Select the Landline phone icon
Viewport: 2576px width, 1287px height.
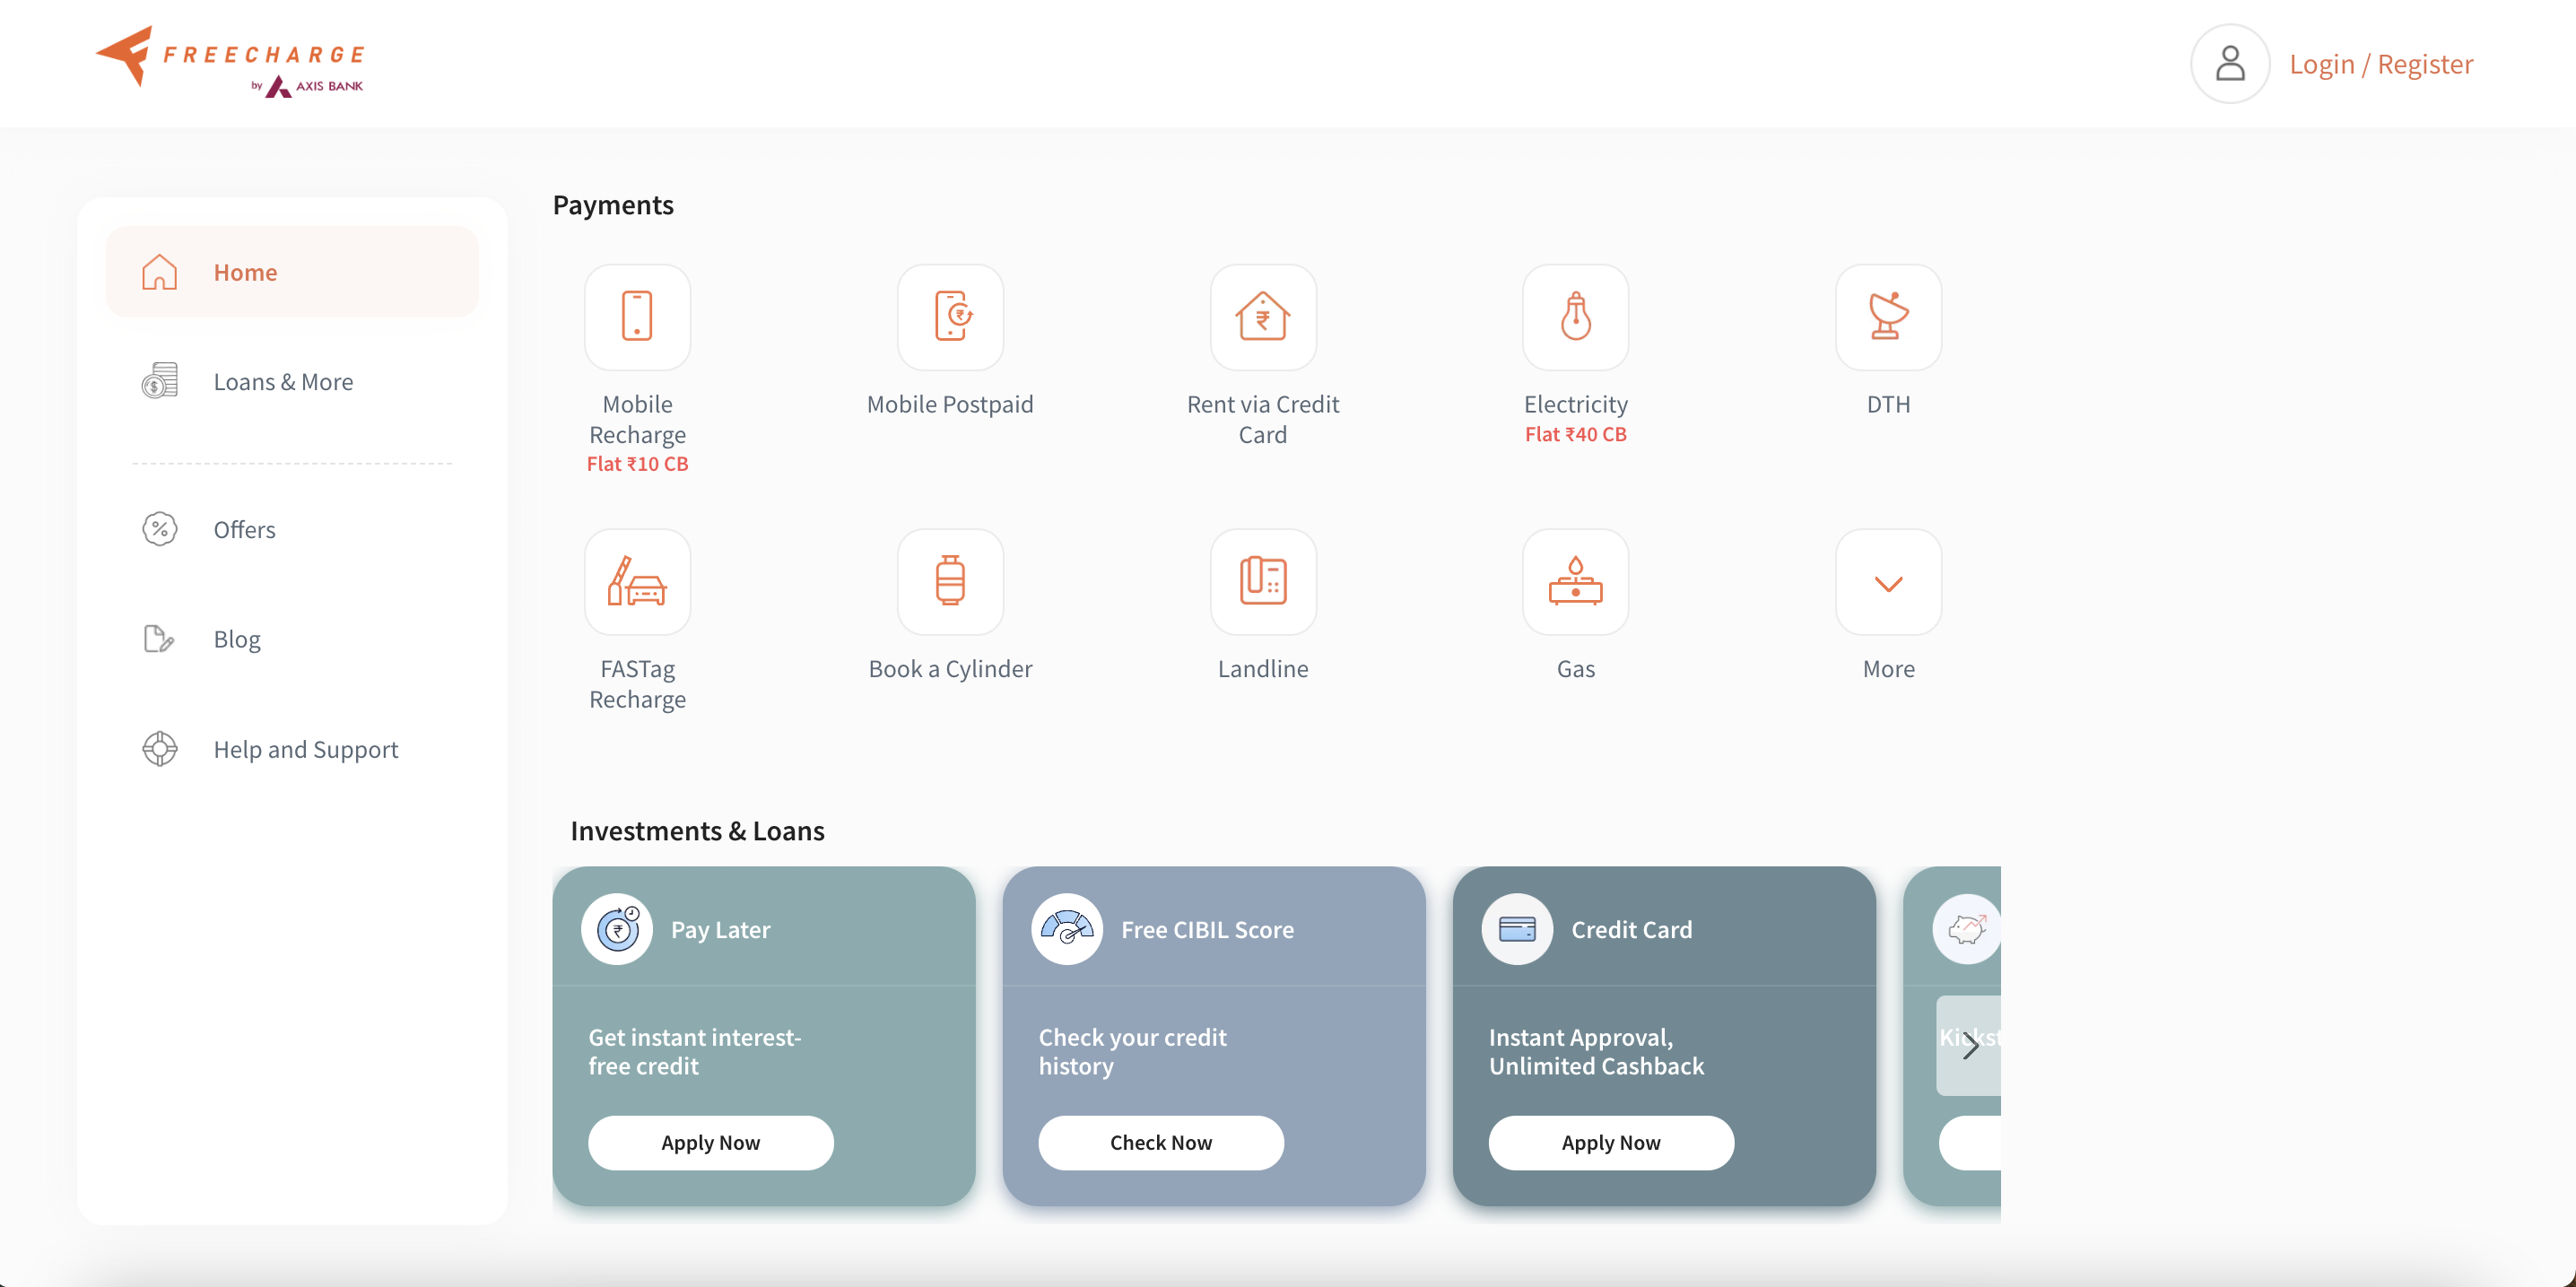(1263, 582)
